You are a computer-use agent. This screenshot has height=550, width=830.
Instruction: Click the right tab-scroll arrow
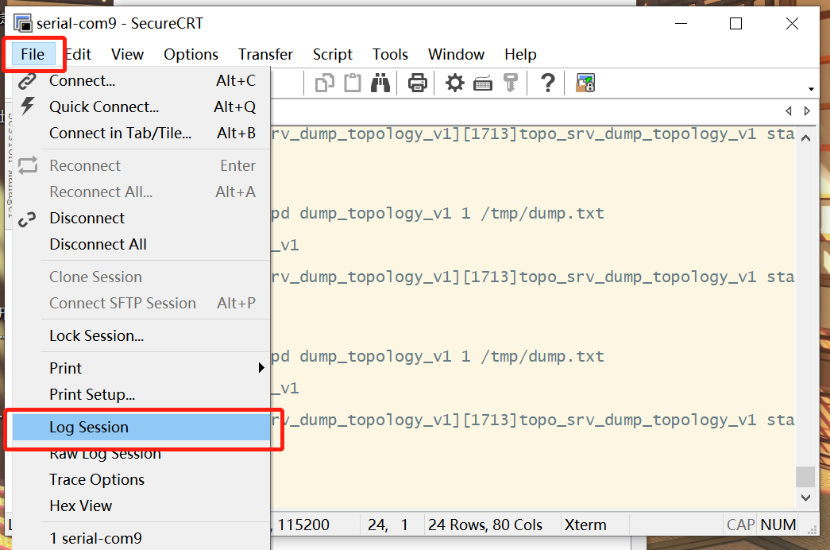pos(807,110)
